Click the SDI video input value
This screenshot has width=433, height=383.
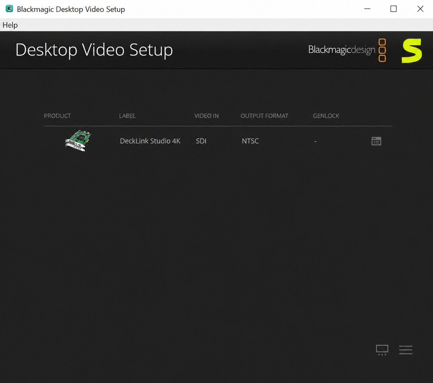201,141
